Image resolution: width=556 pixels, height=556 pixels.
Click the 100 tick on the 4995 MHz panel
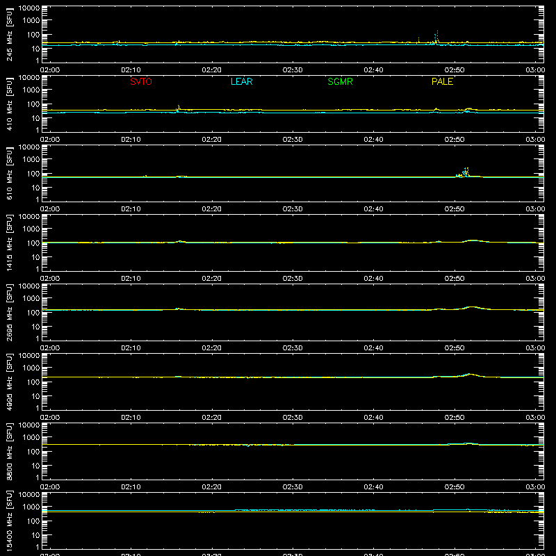click(33, 382)
